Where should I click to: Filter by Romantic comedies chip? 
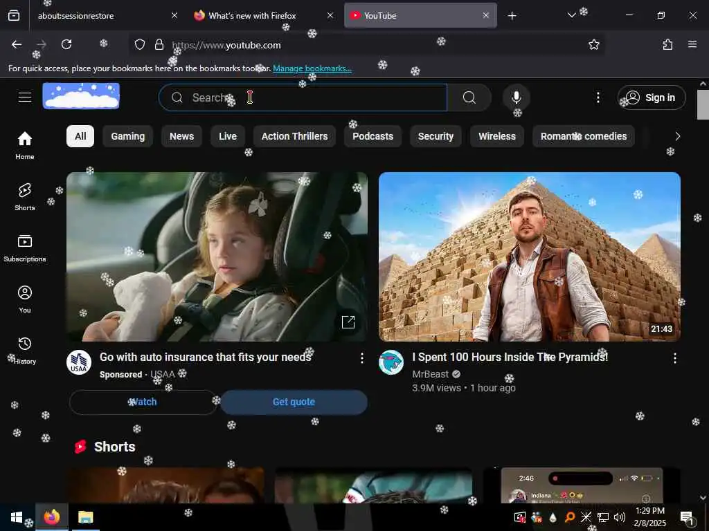click(x=584, y=136)
